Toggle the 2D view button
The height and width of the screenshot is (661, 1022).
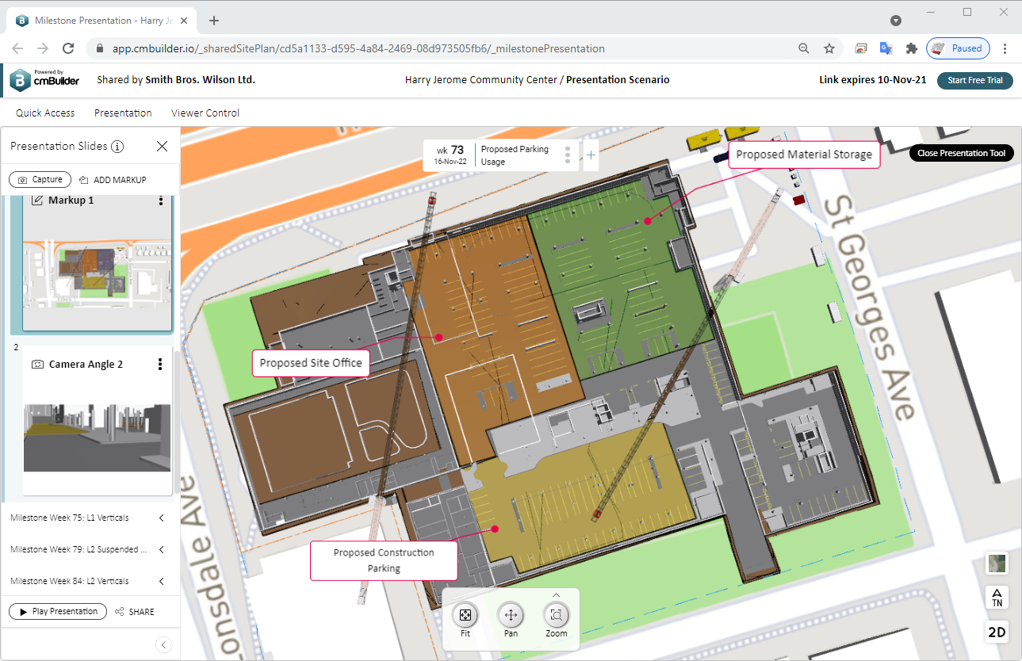click(x=997, y=632)
